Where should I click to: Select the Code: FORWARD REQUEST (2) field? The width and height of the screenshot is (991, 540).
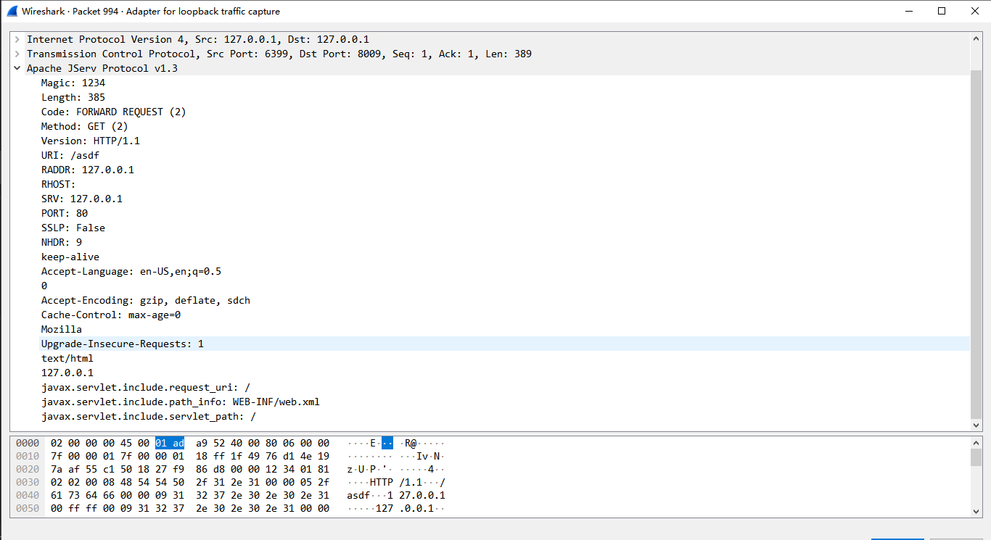(x=114, y=112)
